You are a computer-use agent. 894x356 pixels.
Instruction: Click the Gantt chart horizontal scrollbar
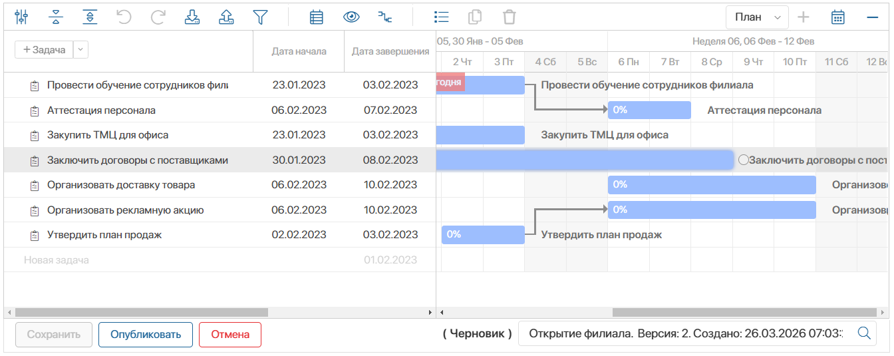coord(744,312)
